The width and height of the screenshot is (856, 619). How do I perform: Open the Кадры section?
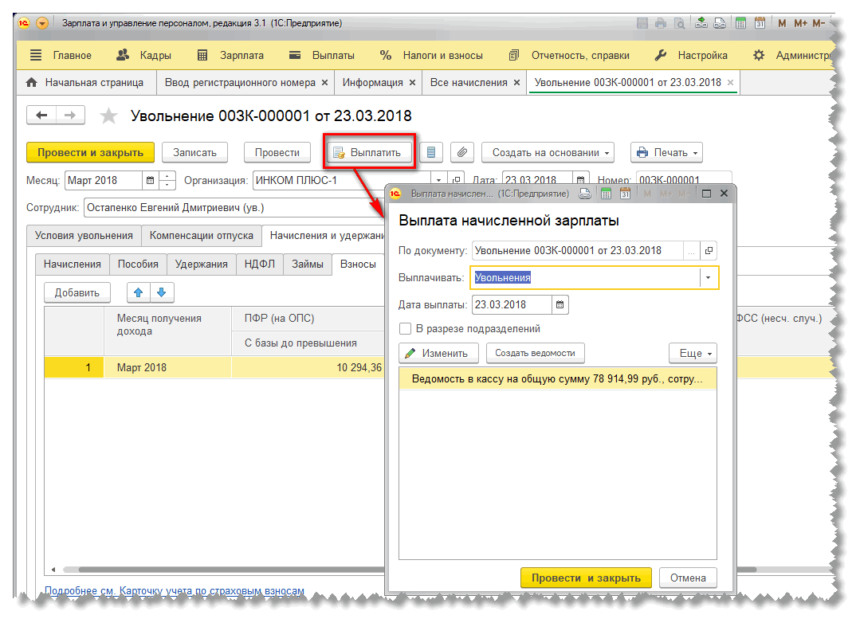pos(144,55)
